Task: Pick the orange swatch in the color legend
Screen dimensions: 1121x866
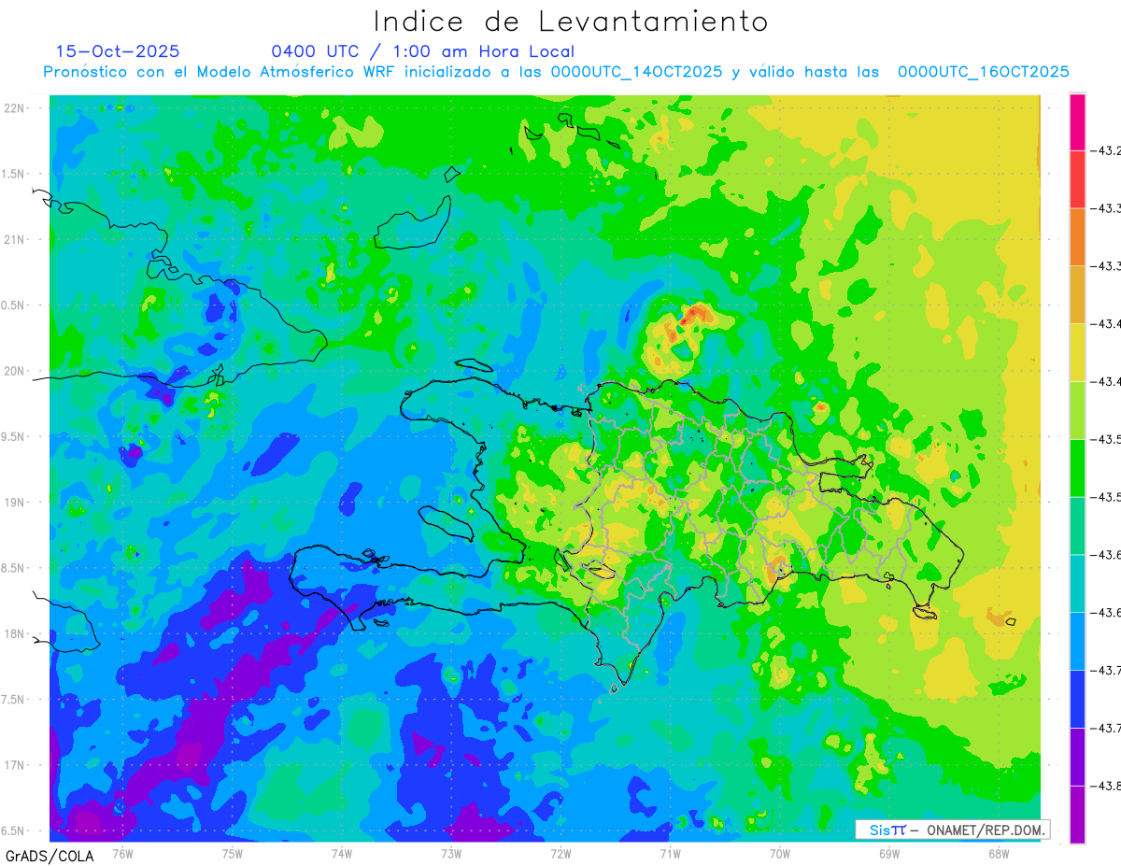Action: 1077,236
